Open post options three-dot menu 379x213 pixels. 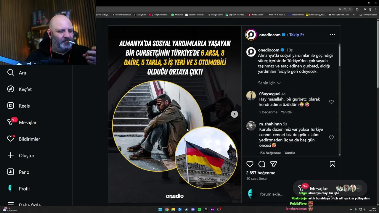(333, 35)
